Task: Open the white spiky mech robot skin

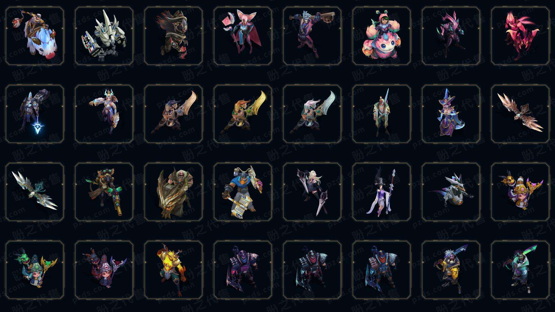Action: 104,36
